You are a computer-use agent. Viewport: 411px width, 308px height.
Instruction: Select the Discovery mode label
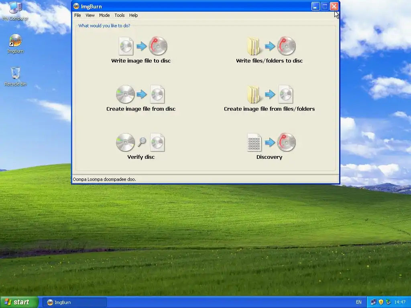point(269,157)
